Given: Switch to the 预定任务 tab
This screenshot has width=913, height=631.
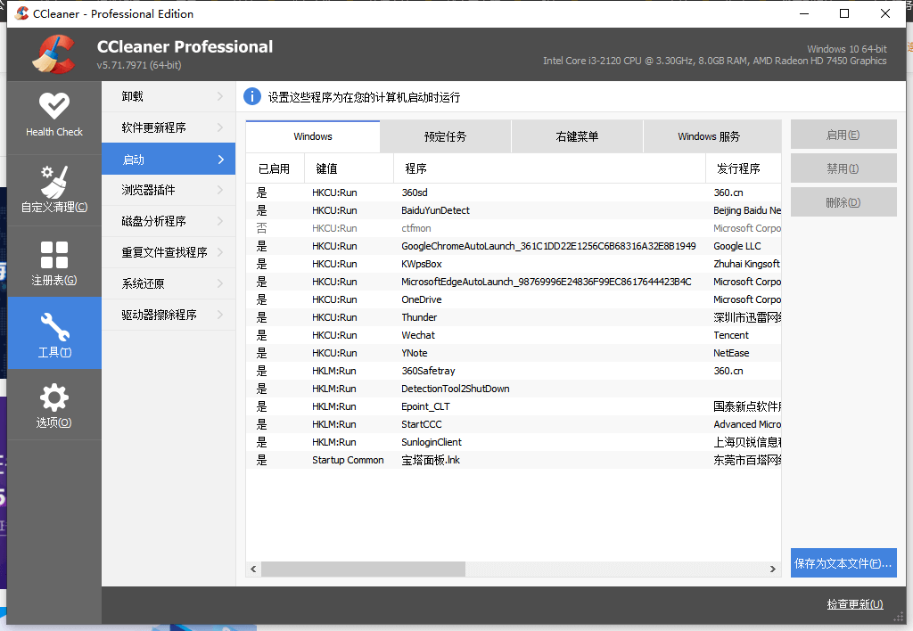Looking at the screenshot, I should 444,135.
